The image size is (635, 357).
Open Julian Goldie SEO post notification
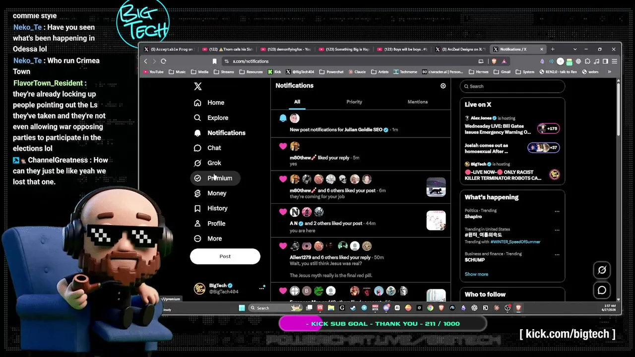[x=361, y=124]
